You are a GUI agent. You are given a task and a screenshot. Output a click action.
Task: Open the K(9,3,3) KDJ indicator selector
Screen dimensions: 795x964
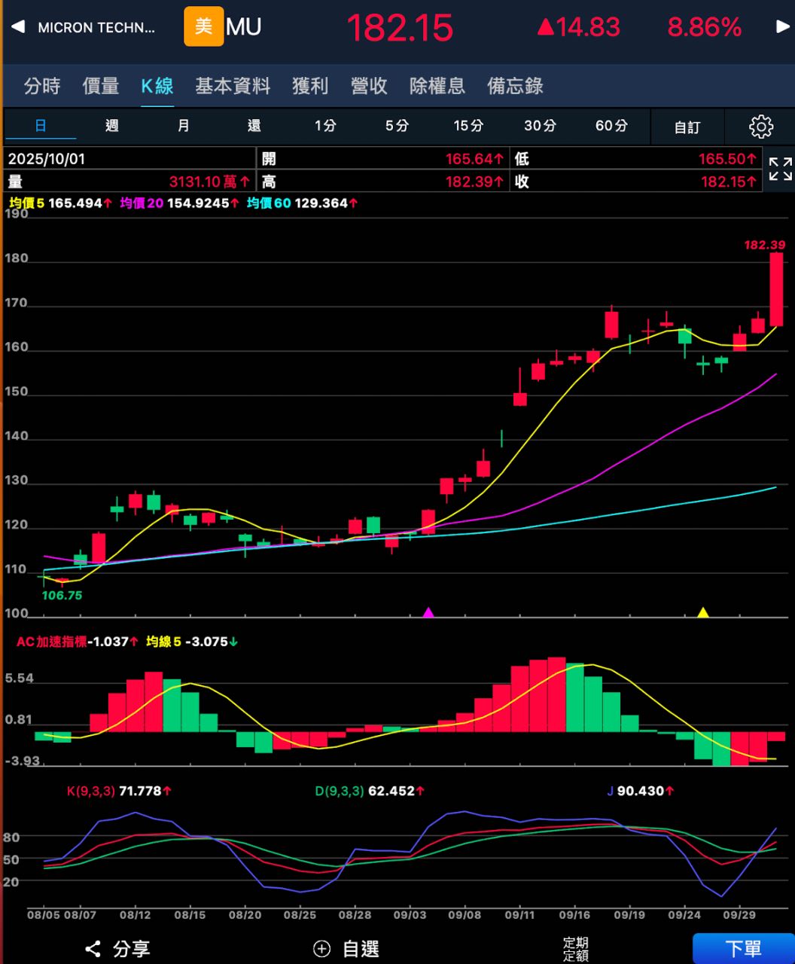coord(90,791)
